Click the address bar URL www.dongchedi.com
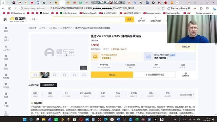Image resolution: width=217 pixels, height=122 pixels. [x=35, y=8]
